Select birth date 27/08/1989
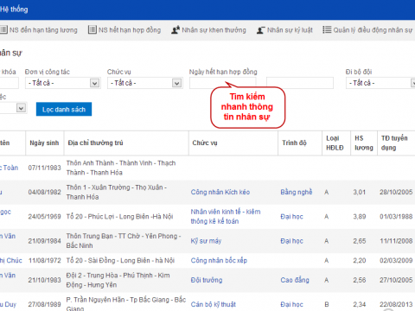 [44, 304]
